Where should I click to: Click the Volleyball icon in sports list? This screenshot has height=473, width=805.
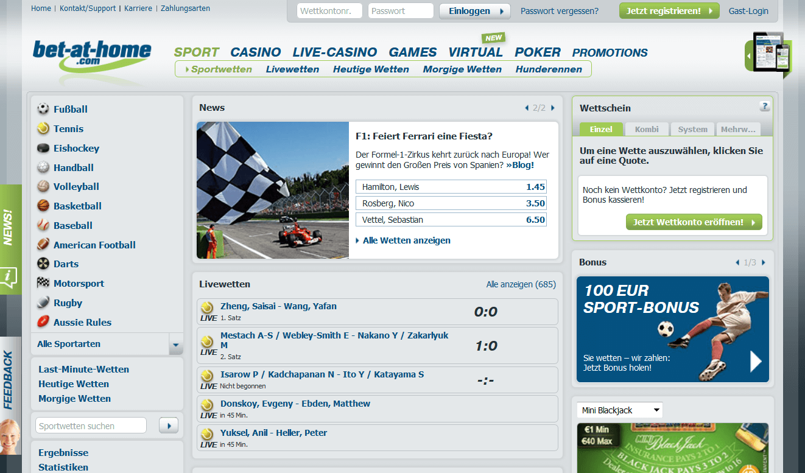[43, 186]
